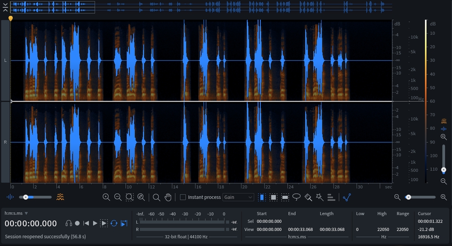The image size is (452, 246).
Task: Select the Brush selection tool
Action: 308,197
